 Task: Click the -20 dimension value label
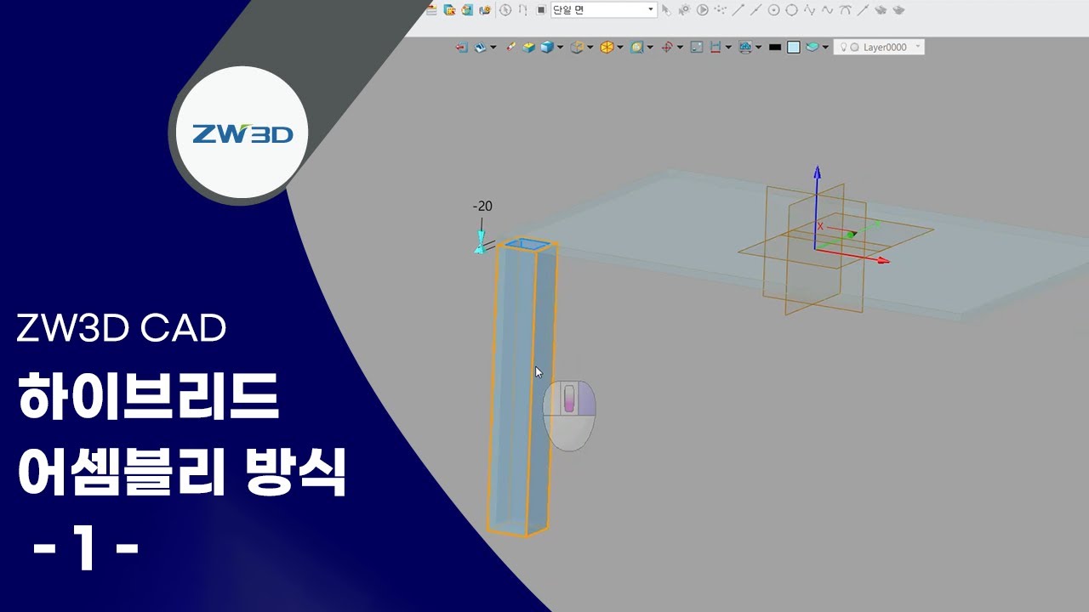click(482, 206)
